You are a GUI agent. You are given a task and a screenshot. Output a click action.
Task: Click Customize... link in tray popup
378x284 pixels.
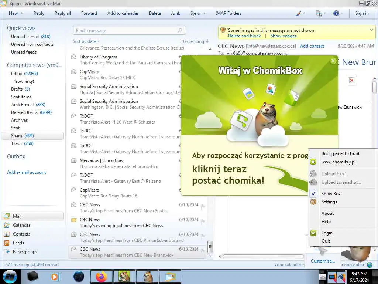[323, 261]
